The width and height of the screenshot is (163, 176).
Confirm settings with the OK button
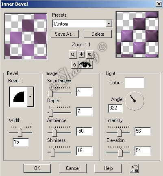(37, 168)
